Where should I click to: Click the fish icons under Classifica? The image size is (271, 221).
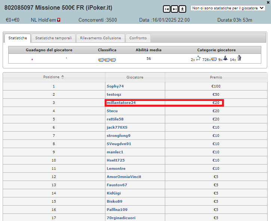[x=107, y=60]
